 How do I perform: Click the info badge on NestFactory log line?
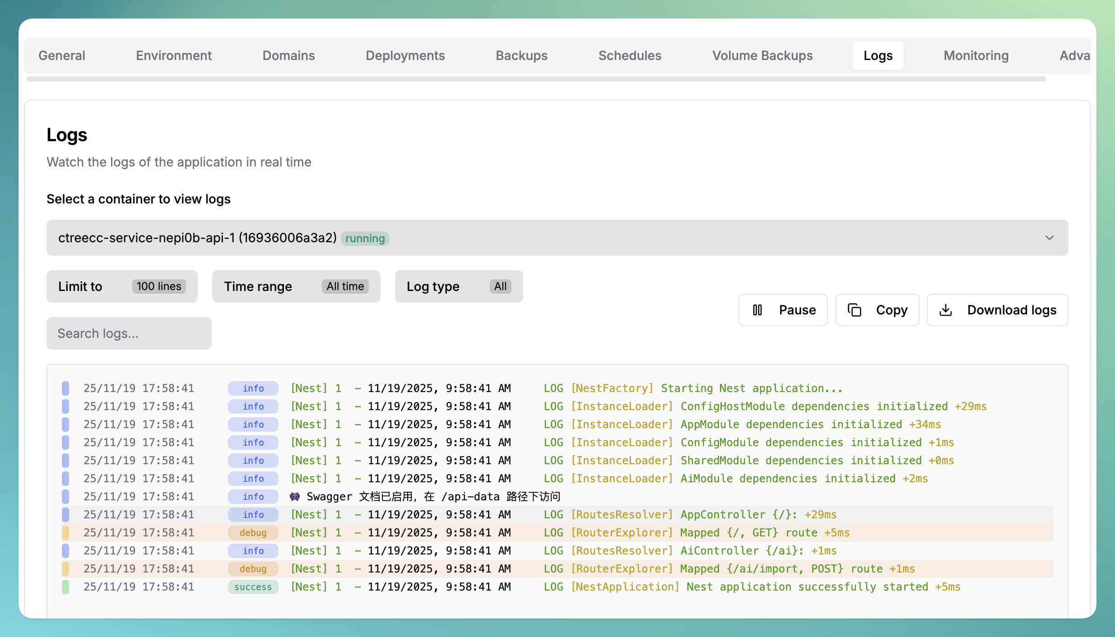point(253,388)
